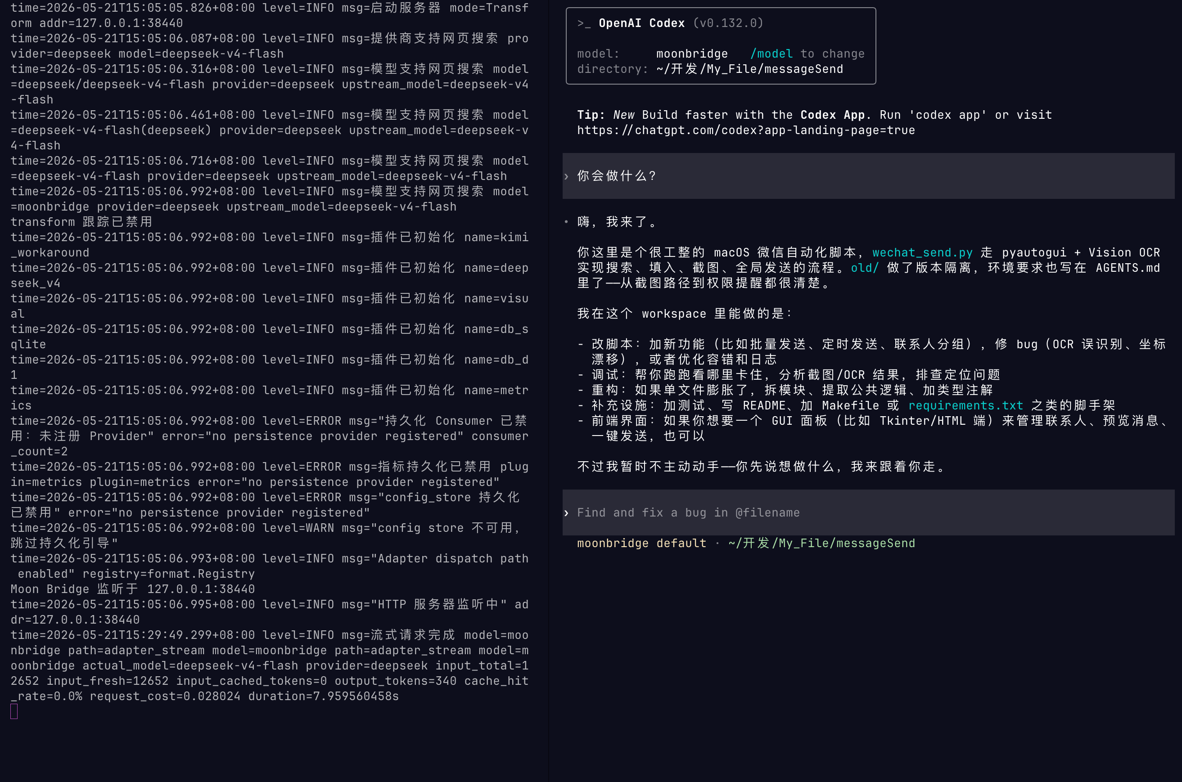Open the chatgpt.com/codex landing page URL
Viewport: 1182px width, 782px height.
pyautogui.click(x=746, y=130)
